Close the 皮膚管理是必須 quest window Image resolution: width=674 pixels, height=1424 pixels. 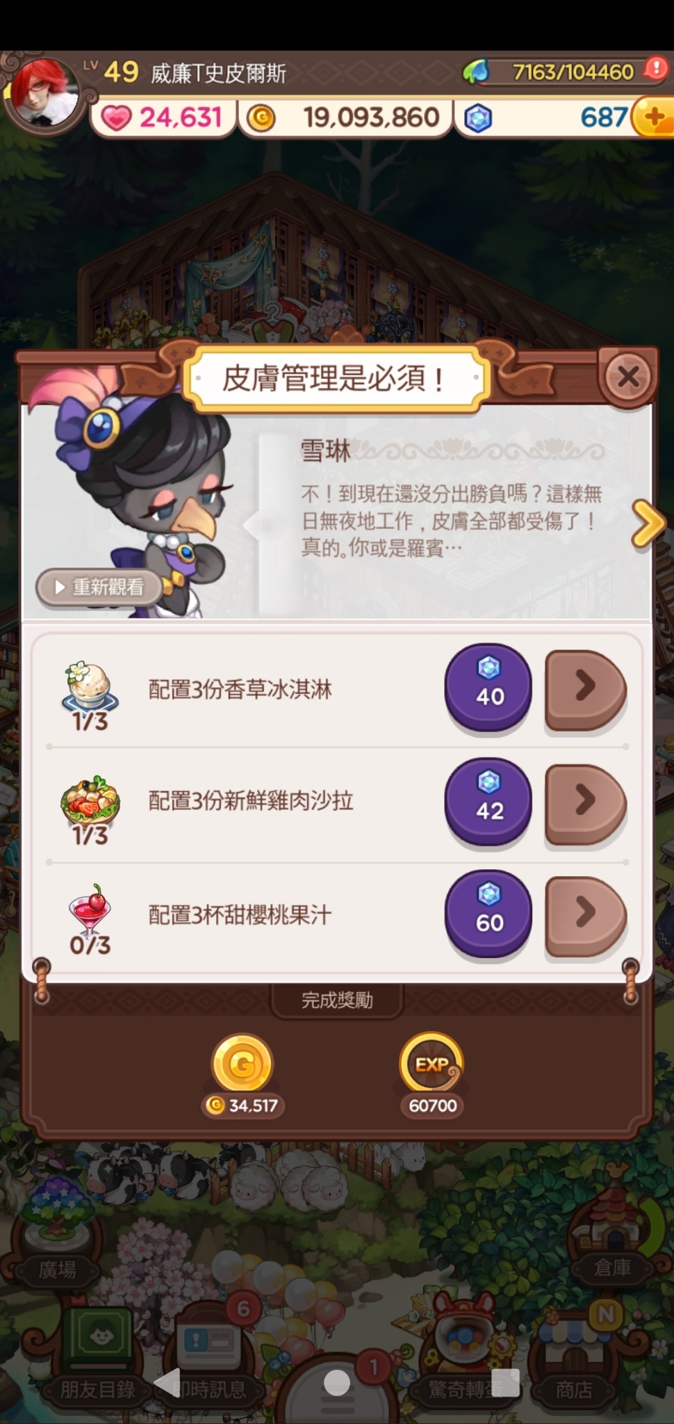tap(627, 377)
